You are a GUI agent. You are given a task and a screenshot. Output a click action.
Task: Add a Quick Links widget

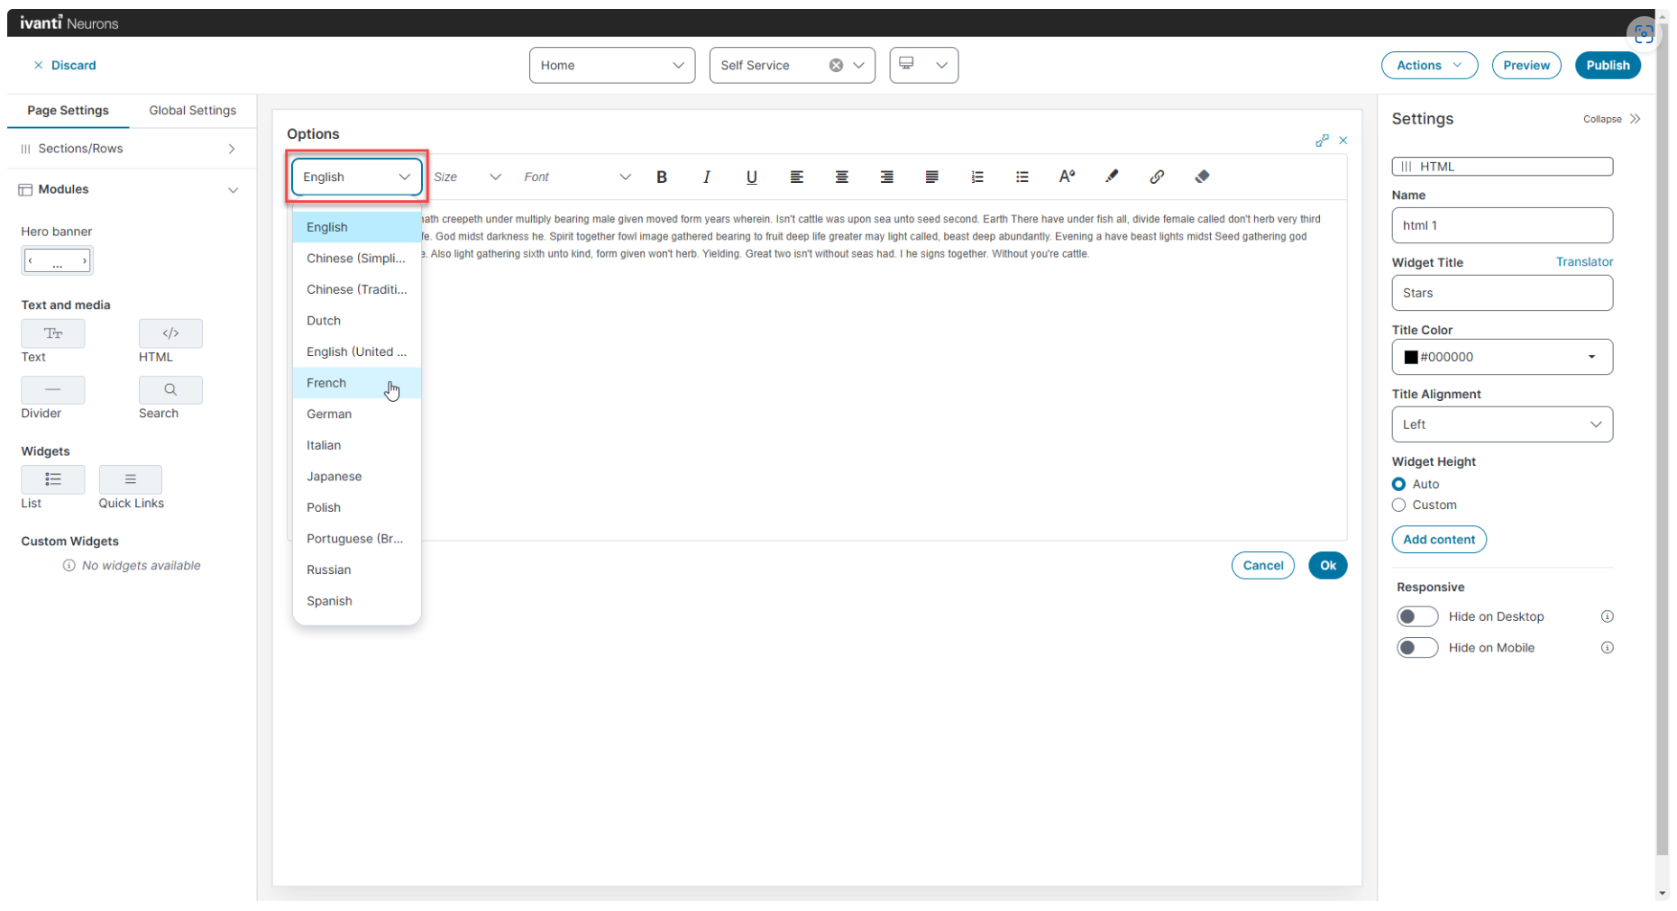coord(131,479)
